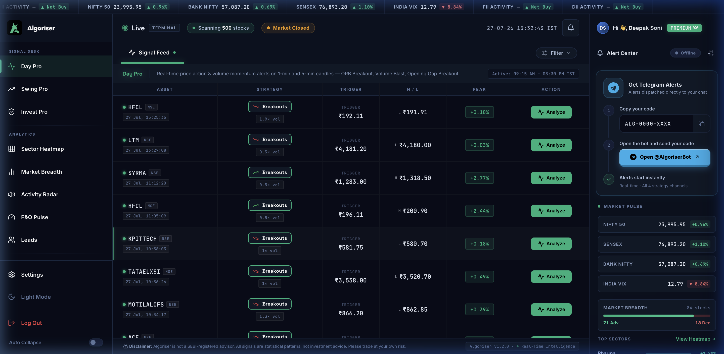This screenshot has height=354, width=724.
Task: Analyze the TATAELXSI signal
Action: (551, 276)
